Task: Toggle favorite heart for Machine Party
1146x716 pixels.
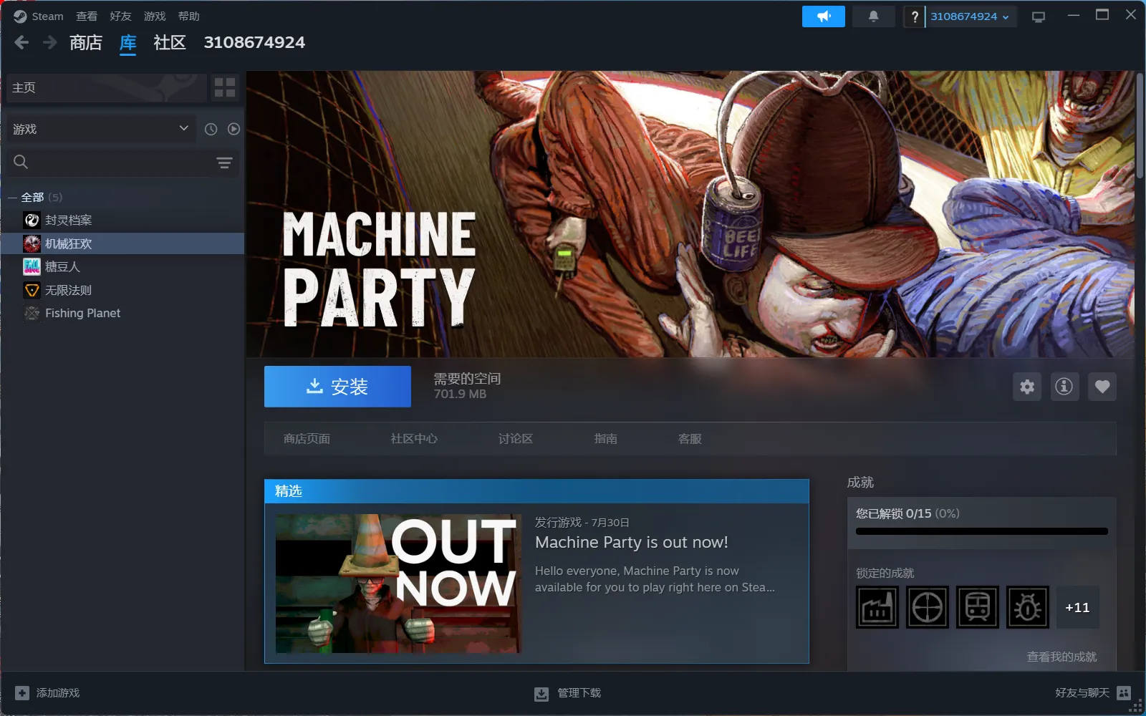Action: [1102, 387]
